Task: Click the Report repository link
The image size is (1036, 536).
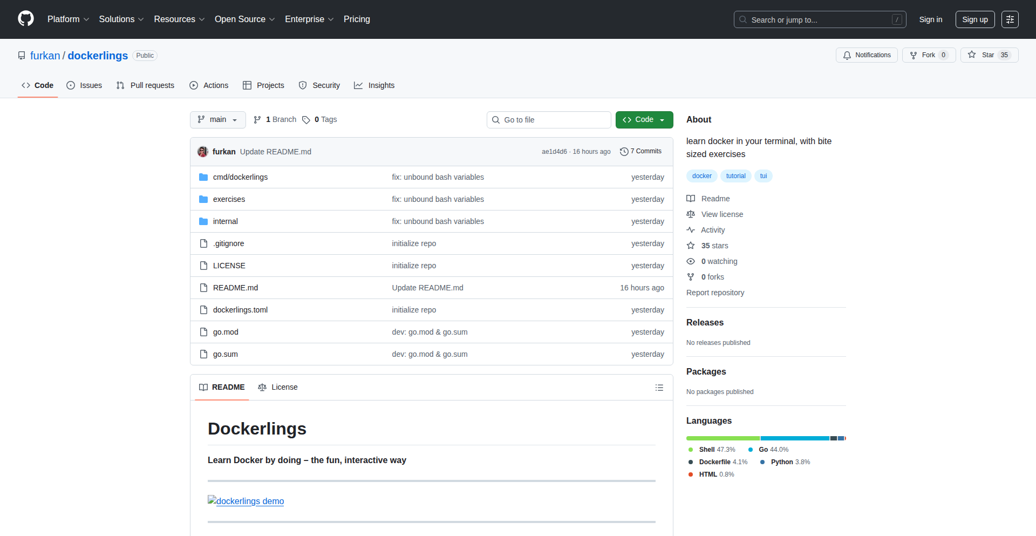Action: click(x=715, y=292)
